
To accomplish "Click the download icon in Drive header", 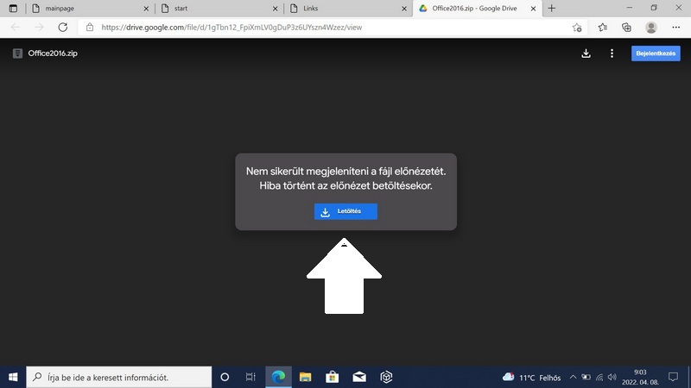I will click(x=586, y=53).
